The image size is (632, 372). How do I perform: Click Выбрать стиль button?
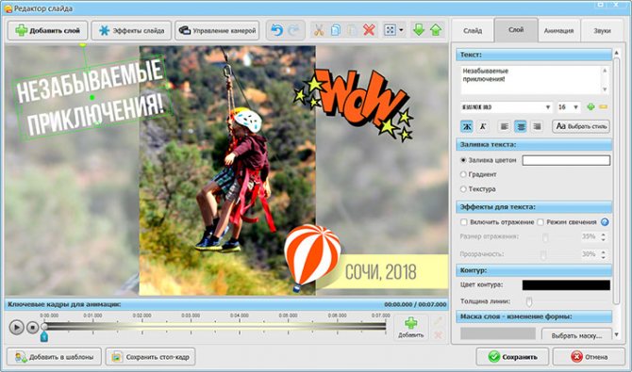click(x=581, y=126)
